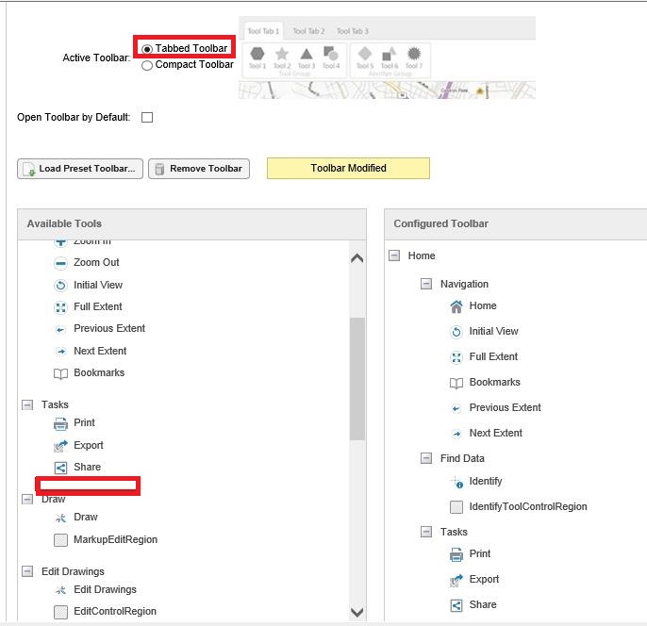
Task: Click Bookmarks book icon in Available Tools
Action: tap(60, 373)
